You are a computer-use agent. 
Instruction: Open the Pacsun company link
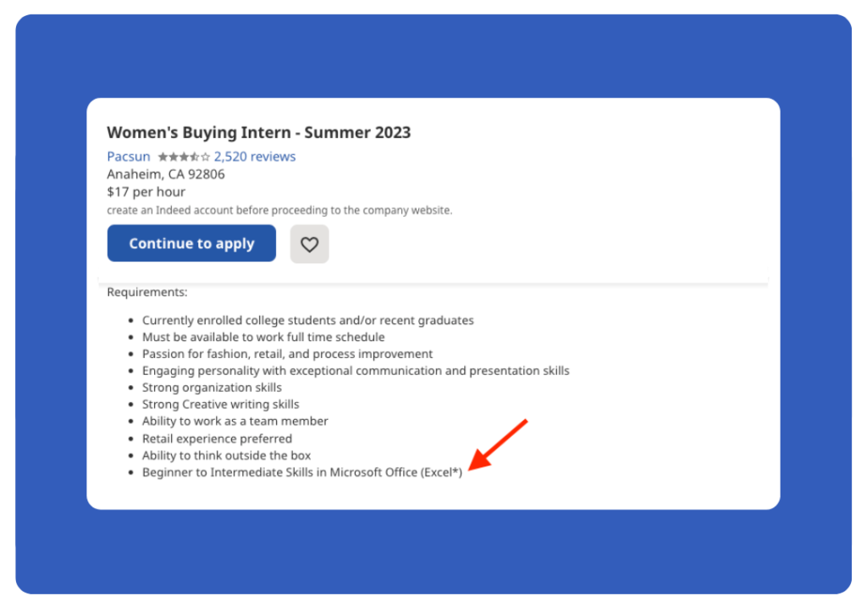129,157
